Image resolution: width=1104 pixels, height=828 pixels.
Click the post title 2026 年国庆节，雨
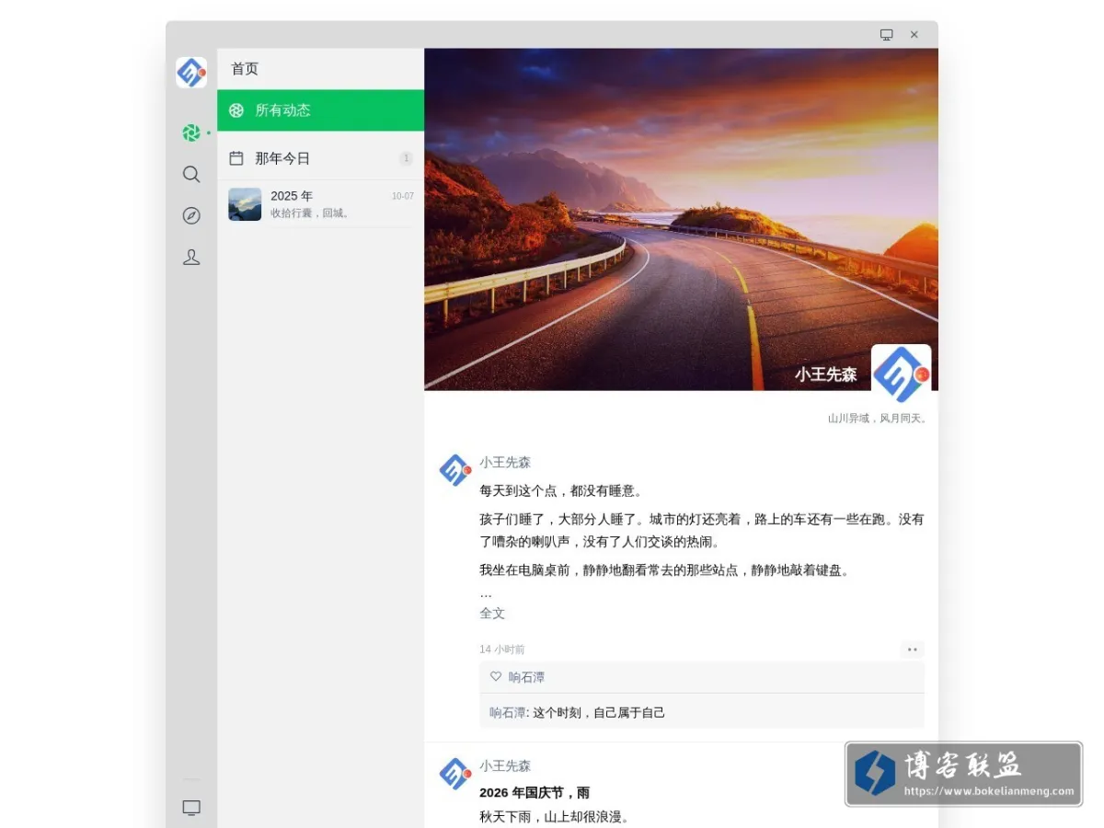(x=535, y=792)
